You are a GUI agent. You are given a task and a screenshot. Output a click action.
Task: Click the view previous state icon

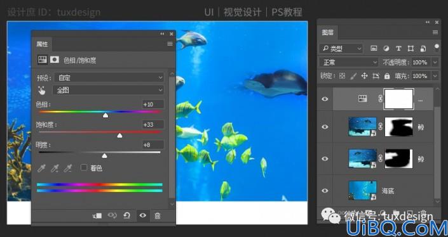pos(112,215)
